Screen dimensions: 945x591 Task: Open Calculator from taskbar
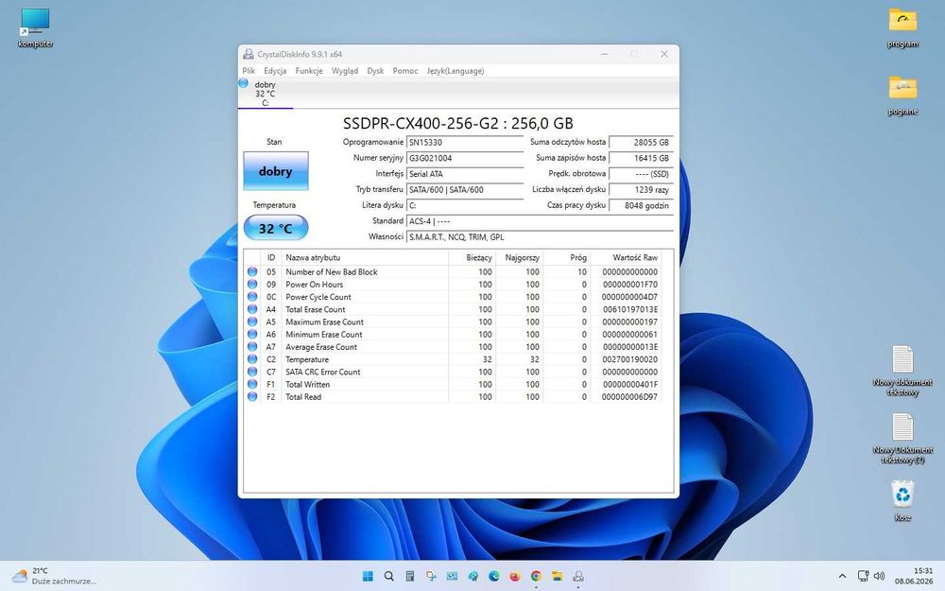point(410,576)
